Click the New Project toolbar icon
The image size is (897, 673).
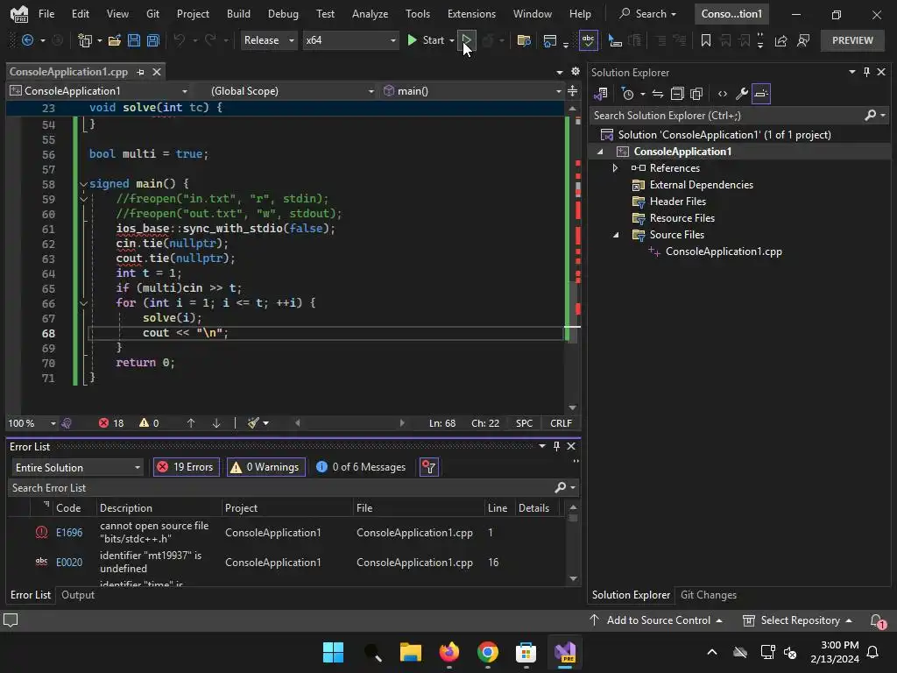coord(85,40)
